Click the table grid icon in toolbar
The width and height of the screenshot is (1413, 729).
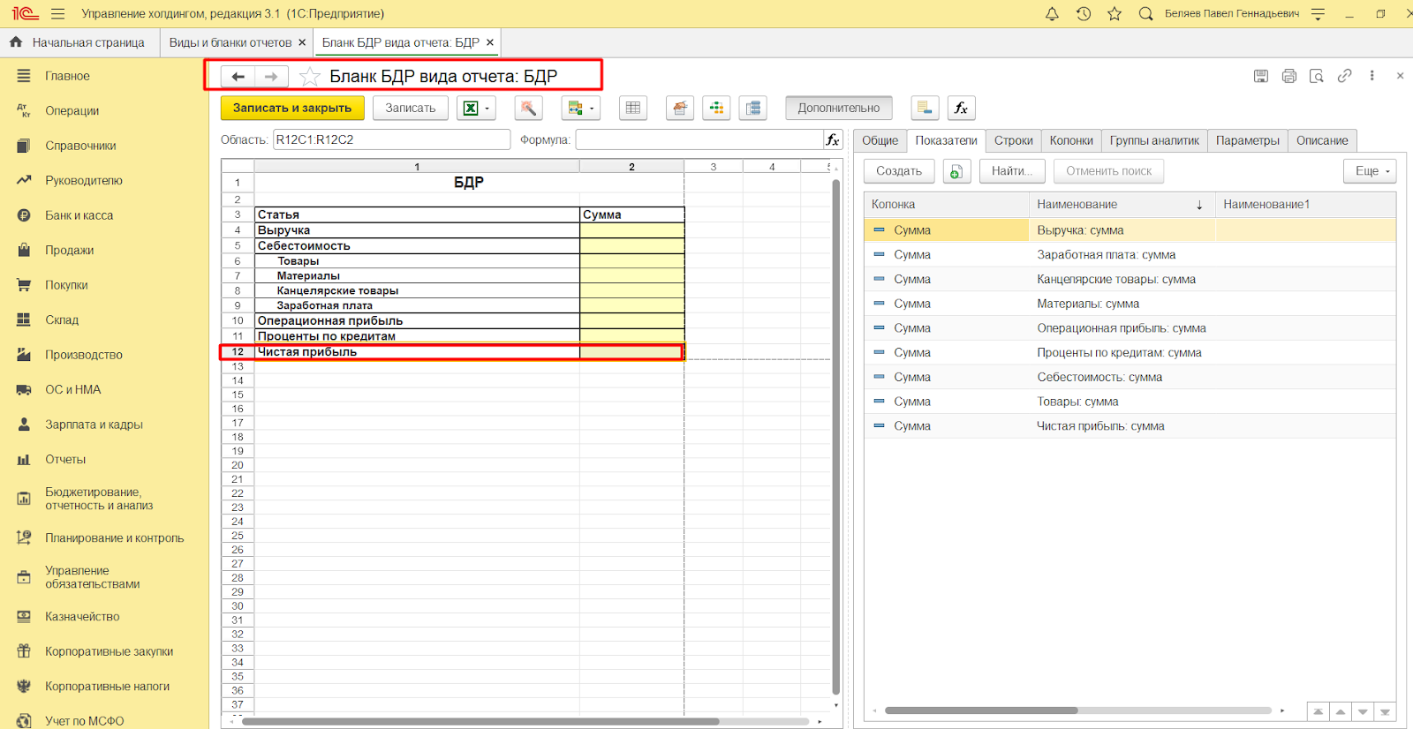tap(633, 108)
